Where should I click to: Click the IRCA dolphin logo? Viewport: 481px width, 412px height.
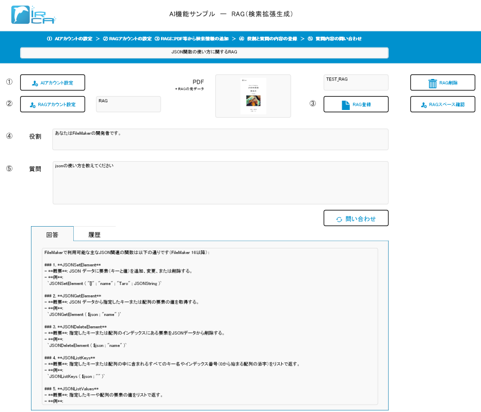pyautogui.click(x=33, y=15)
